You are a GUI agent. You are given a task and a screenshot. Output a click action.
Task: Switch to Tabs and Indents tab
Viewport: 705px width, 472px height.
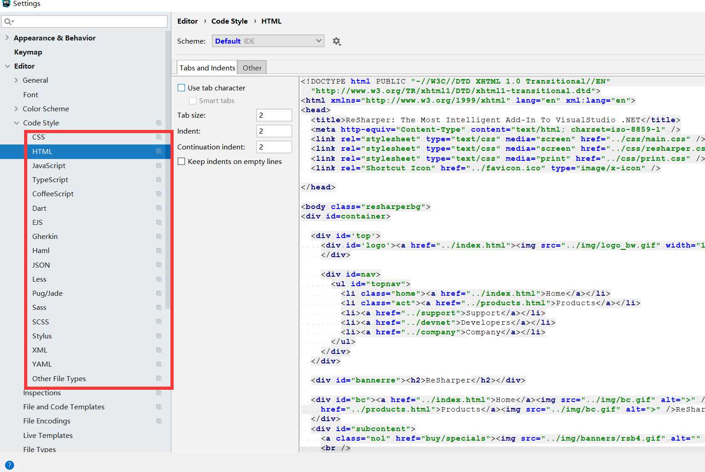coord(207,68)
